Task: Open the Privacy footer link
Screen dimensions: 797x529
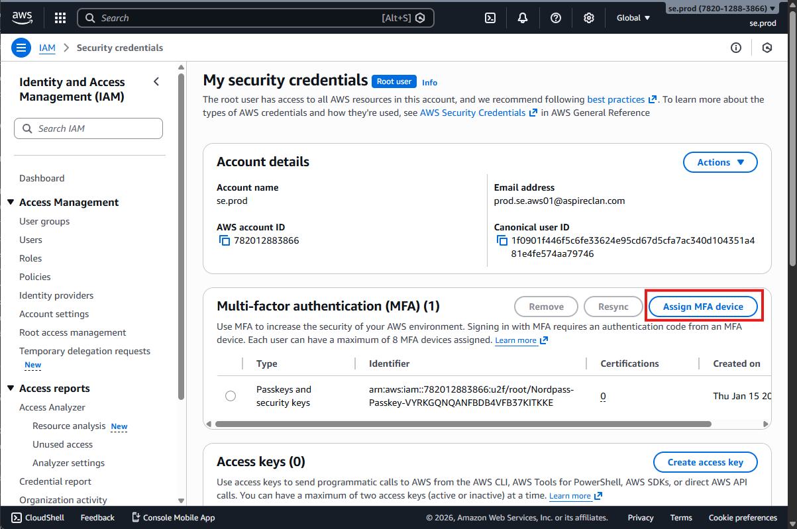Action: coord(641,518)
